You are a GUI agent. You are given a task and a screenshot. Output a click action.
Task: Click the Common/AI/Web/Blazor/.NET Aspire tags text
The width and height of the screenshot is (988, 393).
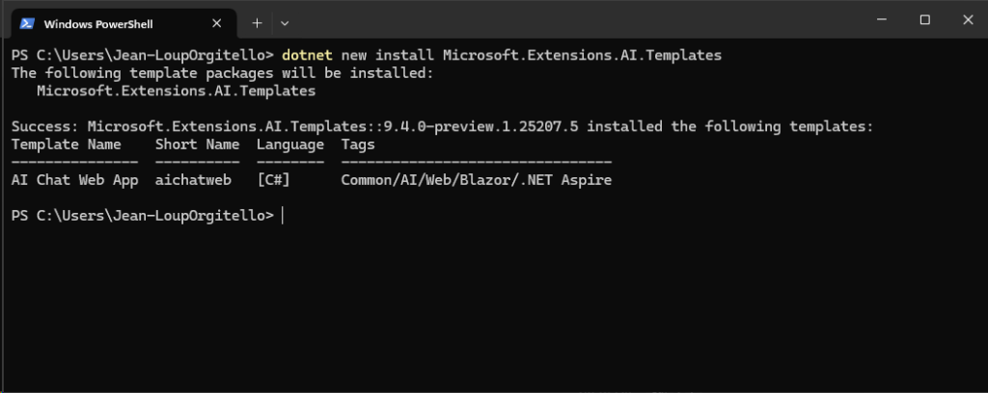(x=477, y=180)
